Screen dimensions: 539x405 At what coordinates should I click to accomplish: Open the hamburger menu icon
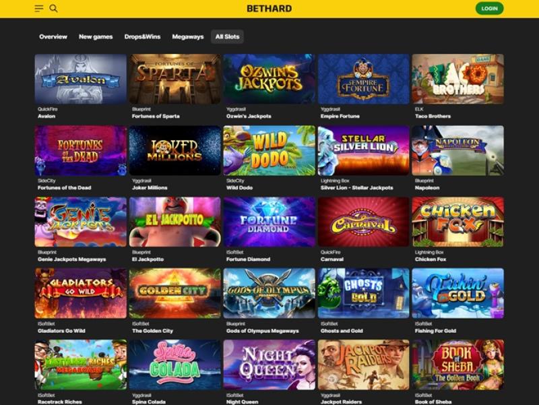[x=39, y=9]
